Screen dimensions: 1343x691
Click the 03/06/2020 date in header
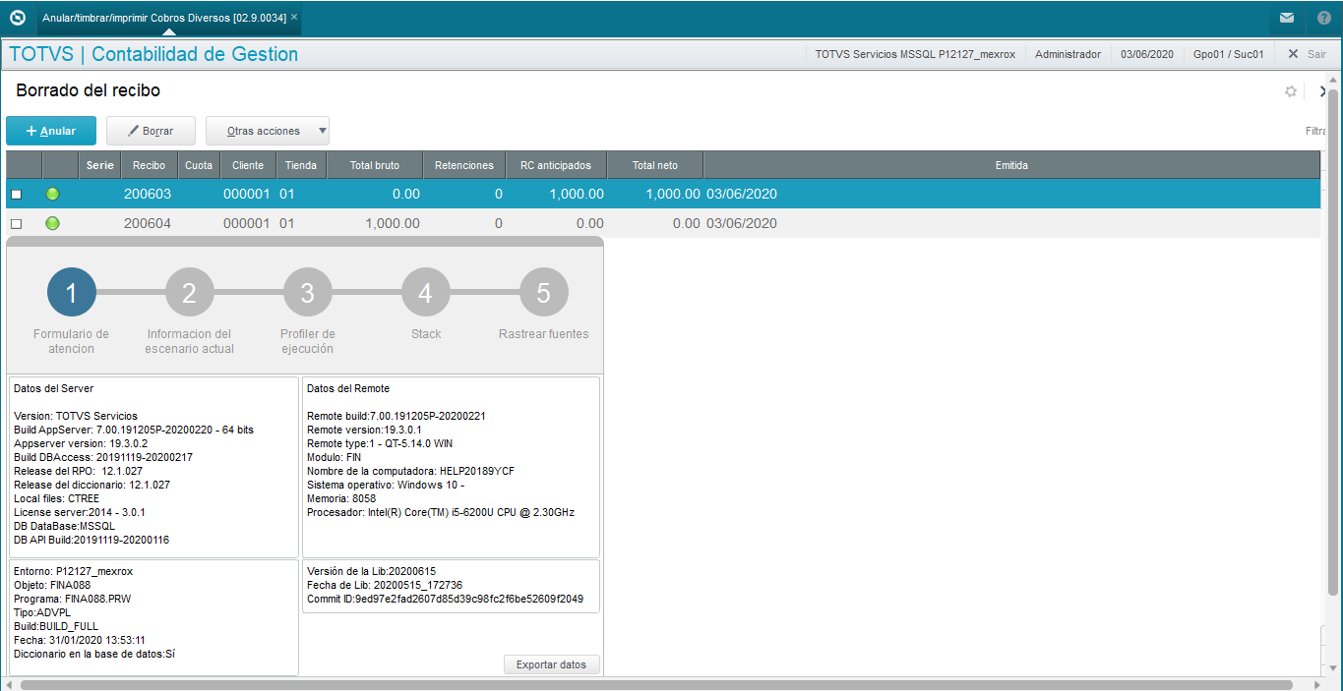point(1147,54)
